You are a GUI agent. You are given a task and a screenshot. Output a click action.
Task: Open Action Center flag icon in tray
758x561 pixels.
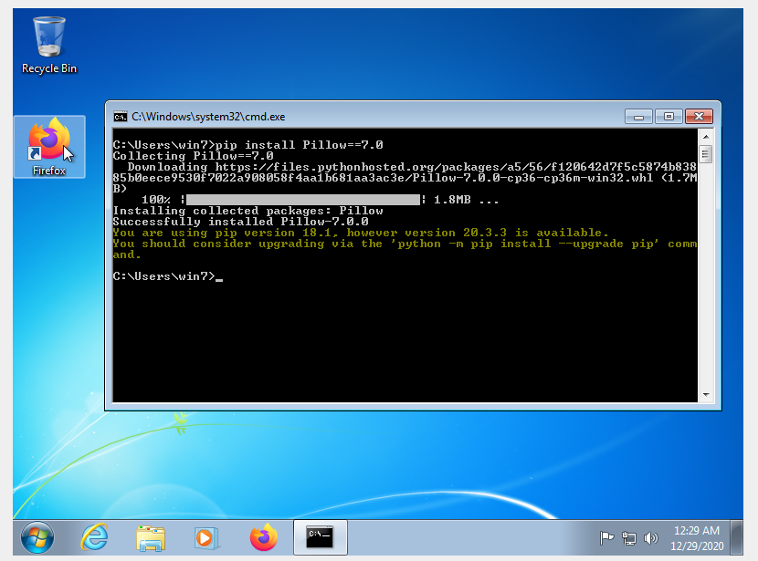point(606,537)
